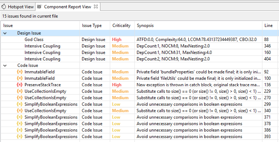Collapse the Code Issue group

(x=5, y=66)
